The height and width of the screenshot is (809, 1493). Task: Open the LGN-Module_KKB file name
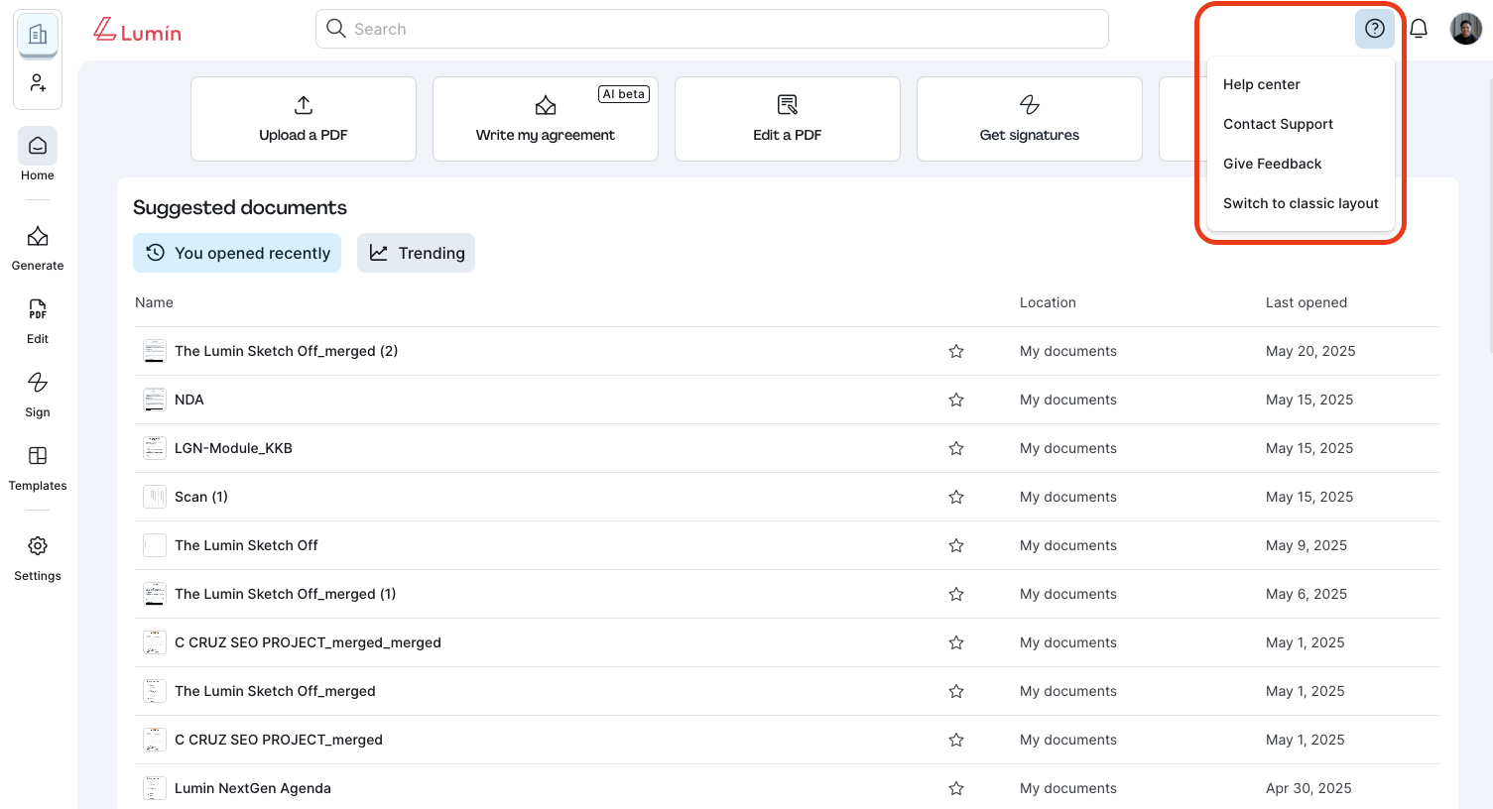[x=233, y=448]
